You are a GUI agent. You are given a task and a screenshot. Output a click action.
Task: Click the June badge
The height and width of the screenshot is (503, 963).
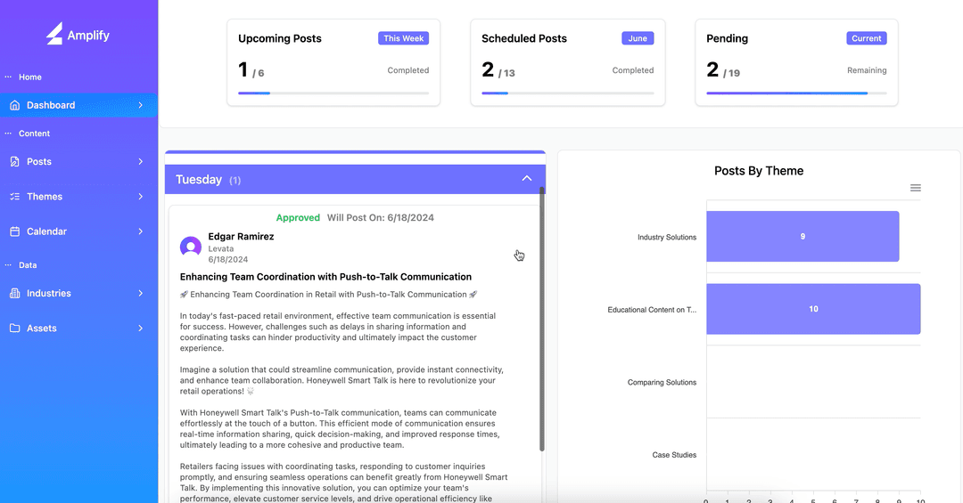638,38
